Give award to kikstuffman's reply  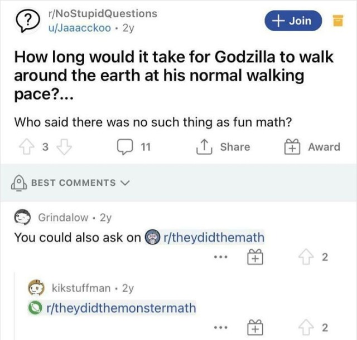tap(254, 327)
